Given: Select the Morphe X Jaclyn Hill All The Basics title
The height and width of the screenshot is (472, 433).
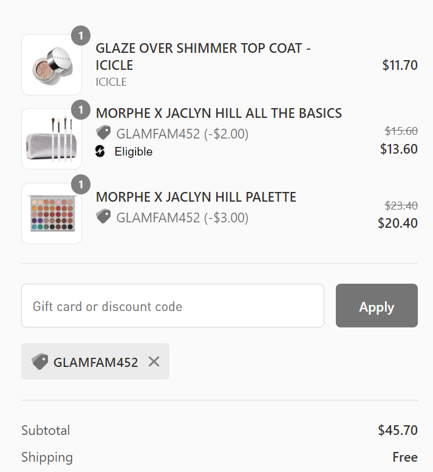Looking at the screenshot, I should [x=219, y=113].
